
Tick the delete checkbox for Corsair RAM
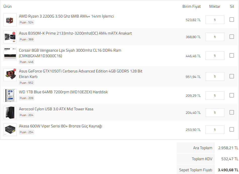tap(232, 55)
